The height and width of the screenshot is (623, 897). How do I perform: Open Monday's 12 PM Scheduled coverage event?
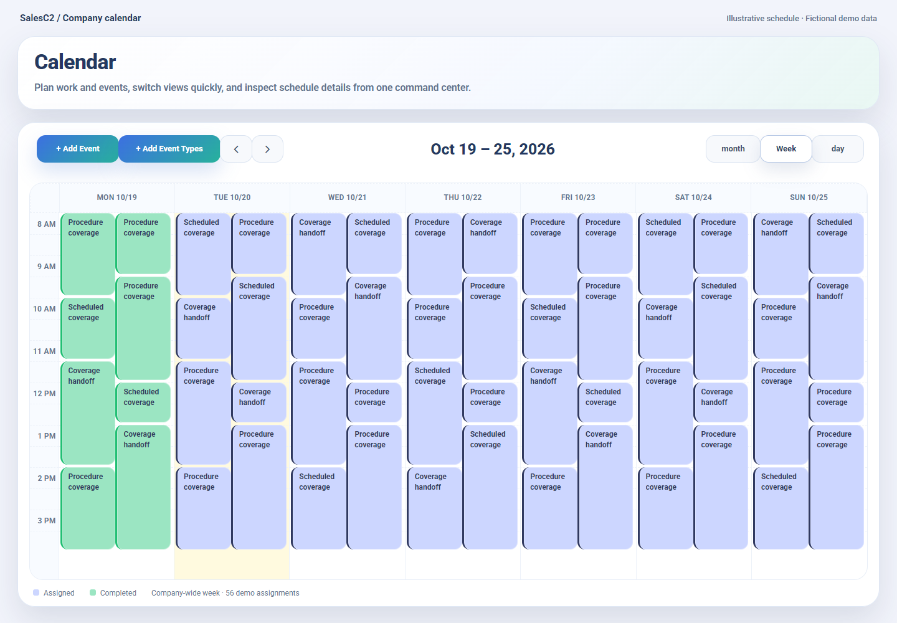tap(143, 402)
